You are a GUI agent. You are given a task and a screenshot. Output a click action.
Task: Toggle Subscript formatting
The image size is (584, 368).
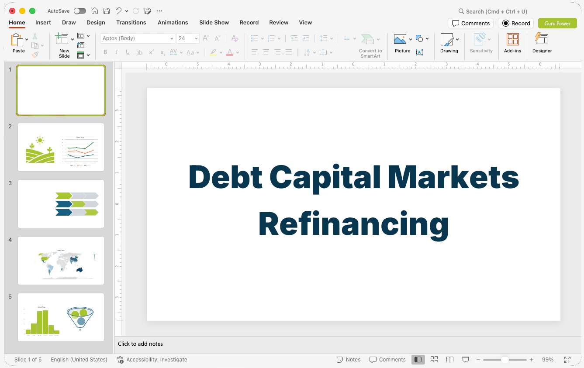(x=162, y=52)
